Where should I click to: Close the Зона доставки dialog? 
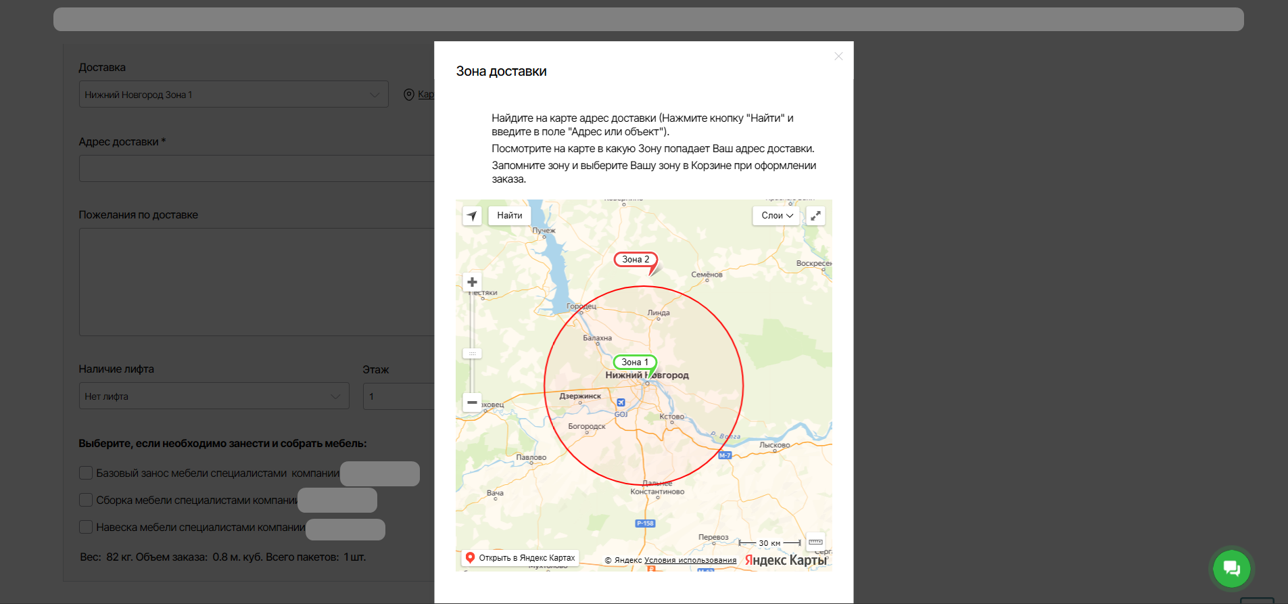pos(838,56)
